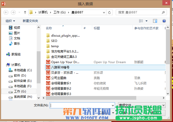173x122 pixels.
Task: Select 金花关键词工具8.3 folder
Action: pos(61,57)
